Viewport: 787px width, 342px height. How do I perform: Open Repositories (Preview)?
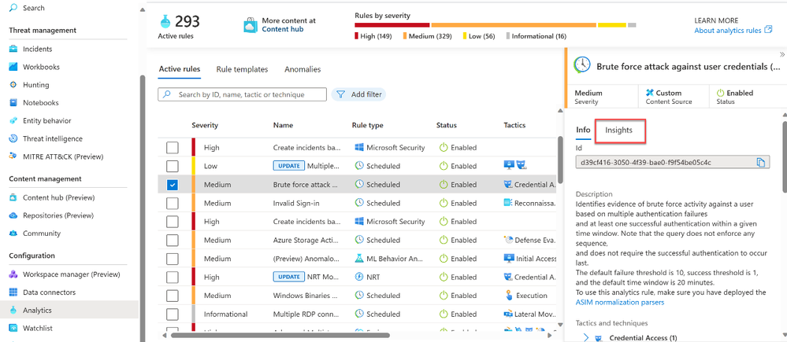point(58,215)
